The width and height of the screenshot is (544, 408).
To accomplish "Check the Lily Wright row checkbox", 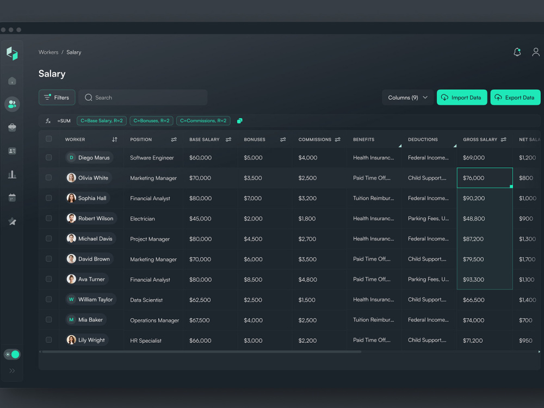I will click(x=48, y=340).
